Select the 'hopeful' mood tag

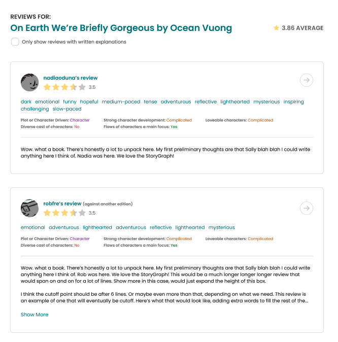89,101
